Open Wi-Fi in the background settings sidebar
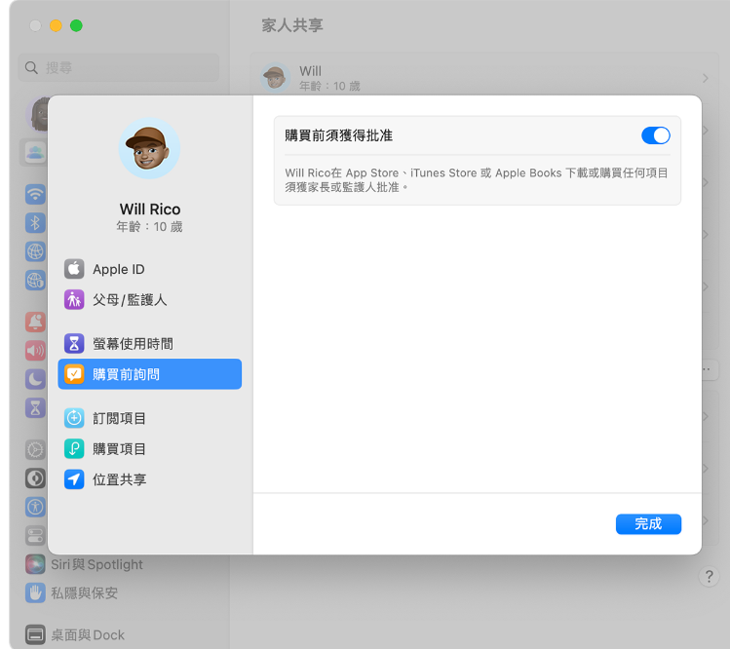Image resolution: width=730 pixels, height=649 pixels. tap(35, 194)
